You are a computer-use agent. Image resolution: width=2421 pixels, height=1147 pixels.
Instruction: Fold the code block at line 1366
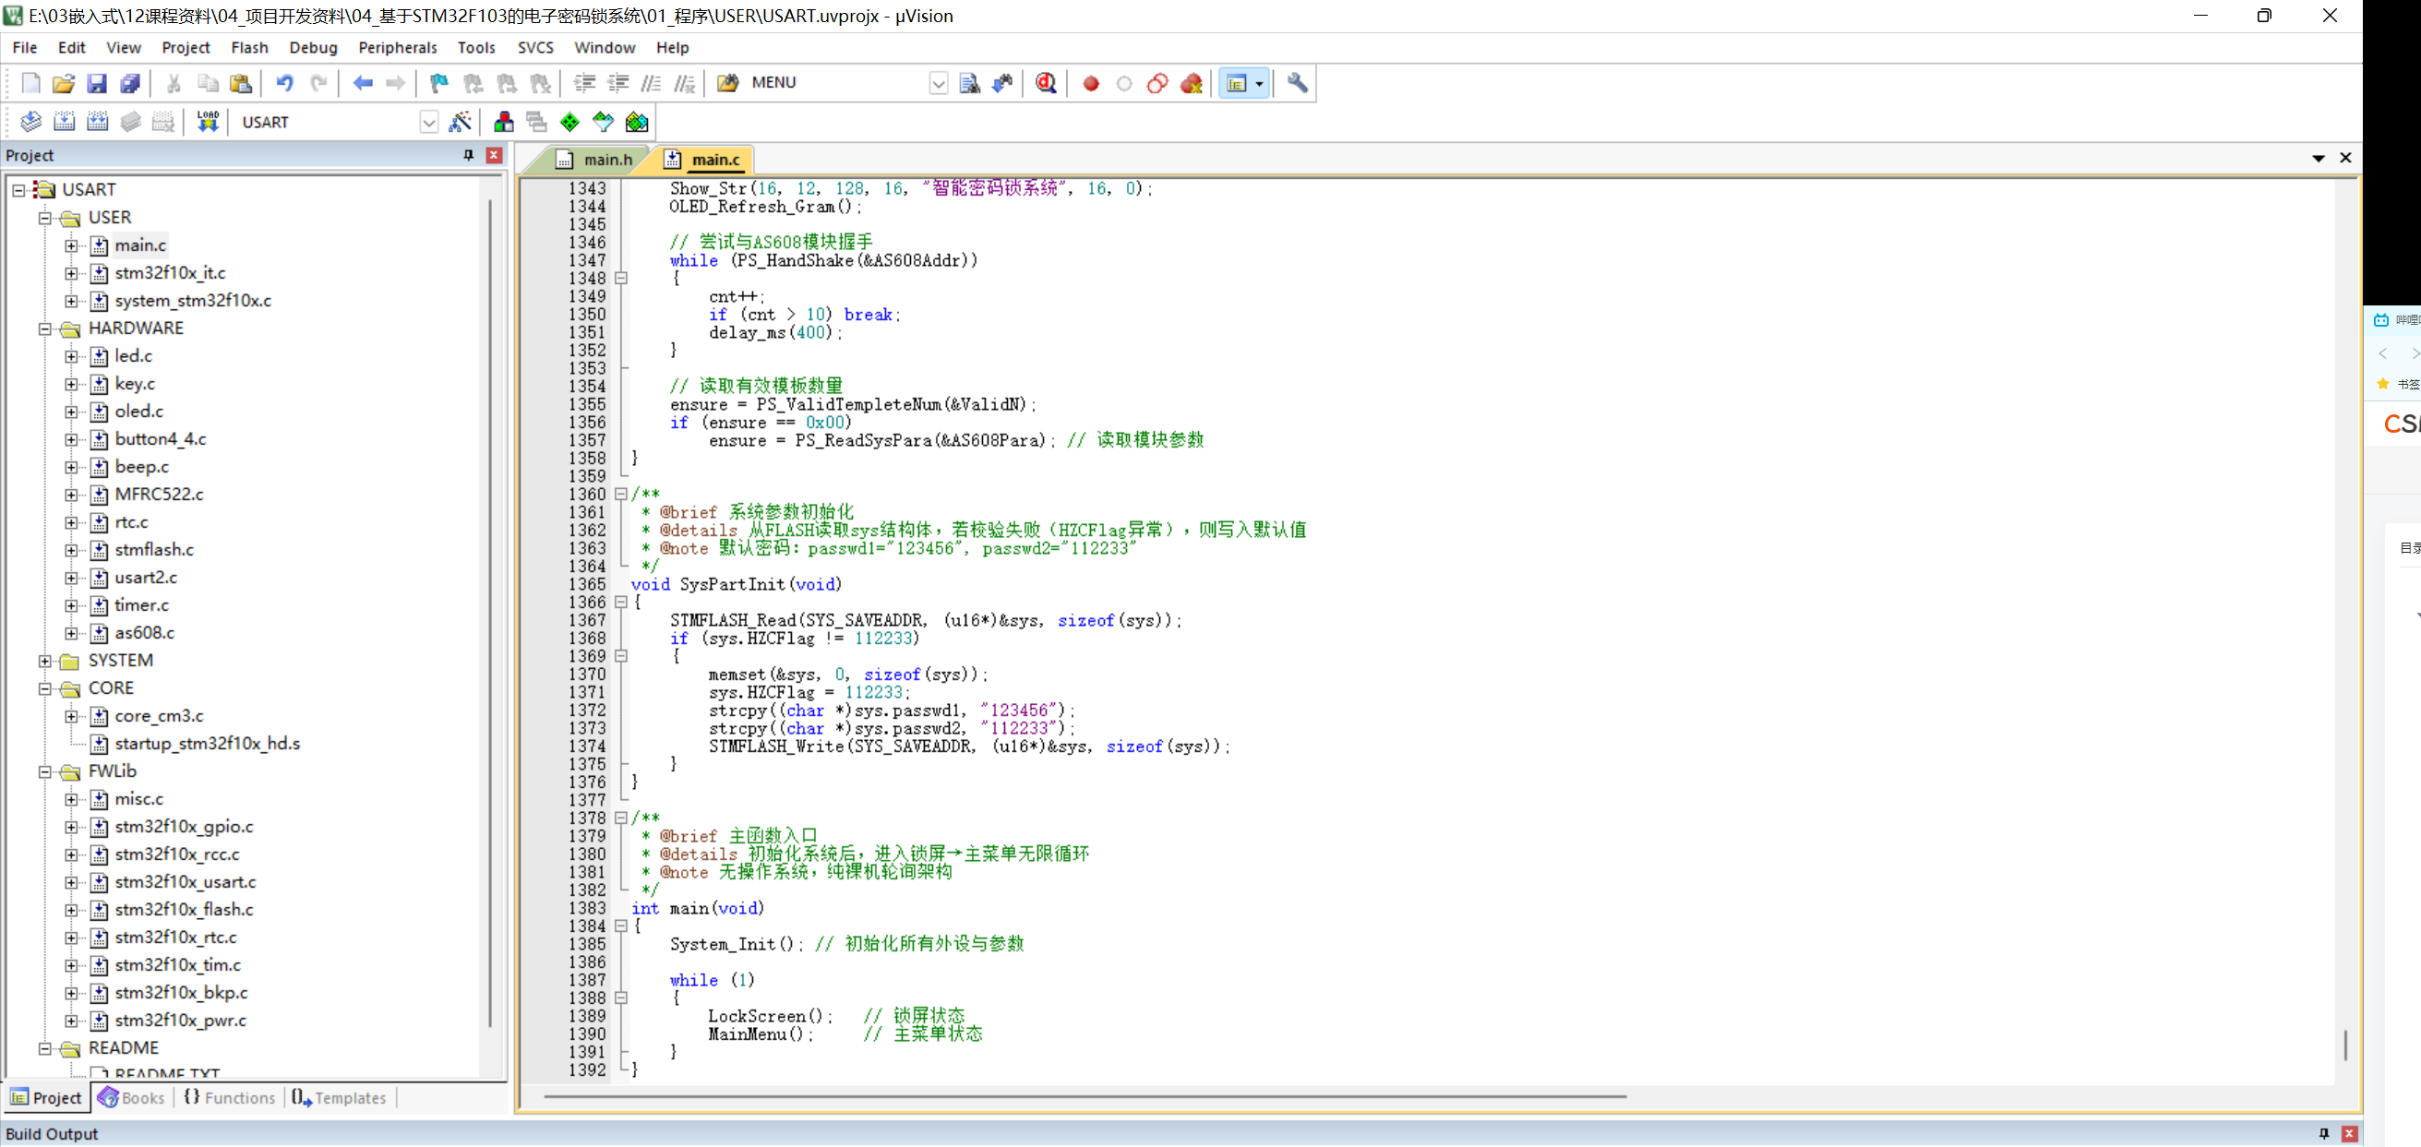click(621, 603)
